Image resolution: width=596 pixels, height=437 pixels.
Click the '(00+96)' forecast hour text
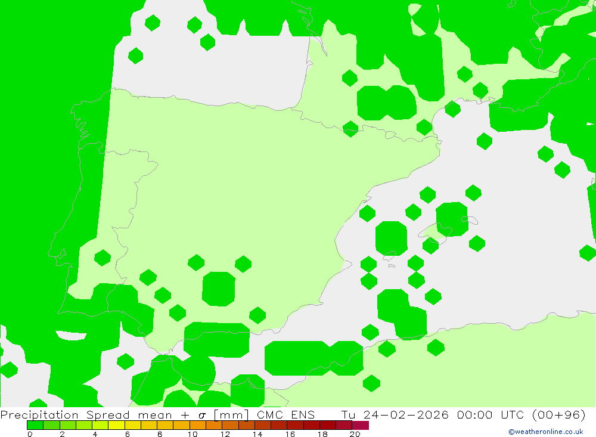pos(559,414)
